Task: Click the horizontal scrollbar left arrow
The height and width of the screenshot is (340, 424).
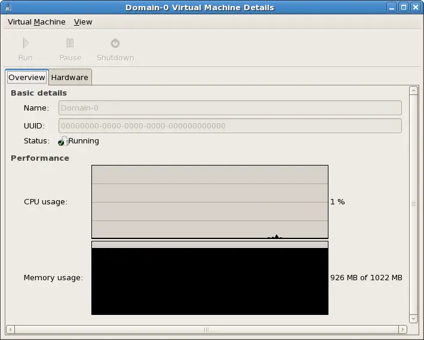Action: point(11,329)
